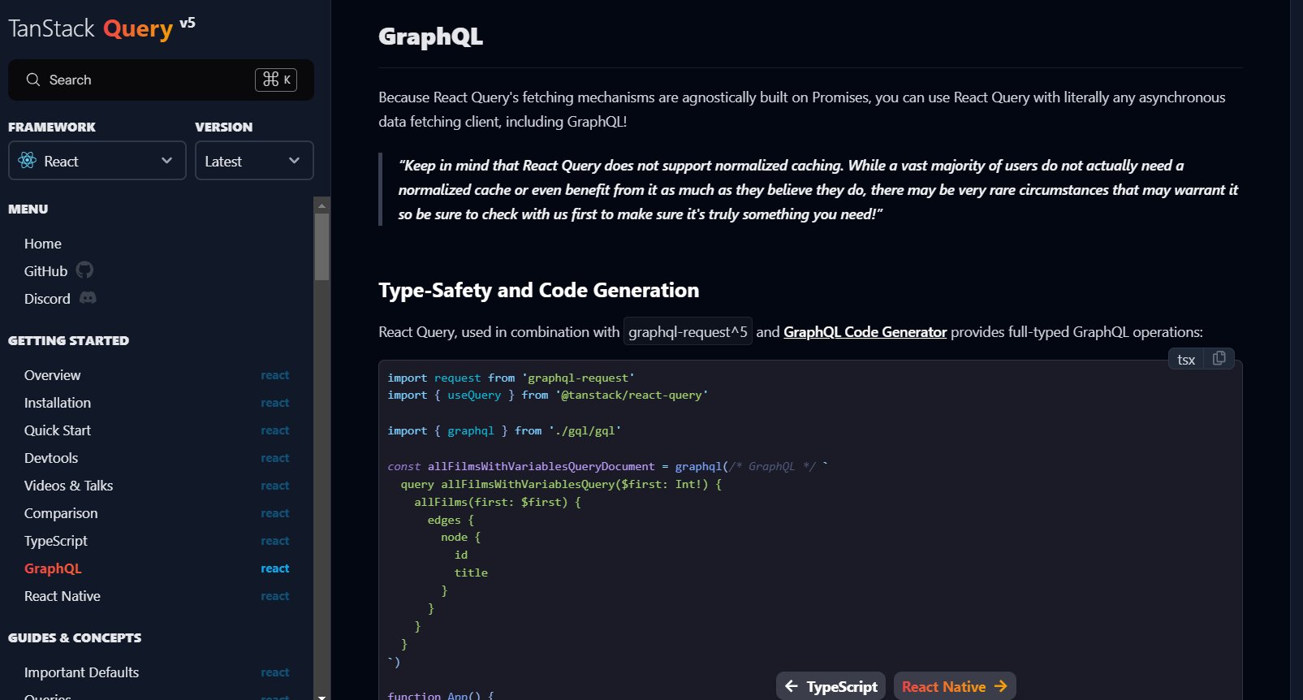Screen dimensions: 1303x700
Task: Open the Videos & Talks page
Action: coord(69,486)
